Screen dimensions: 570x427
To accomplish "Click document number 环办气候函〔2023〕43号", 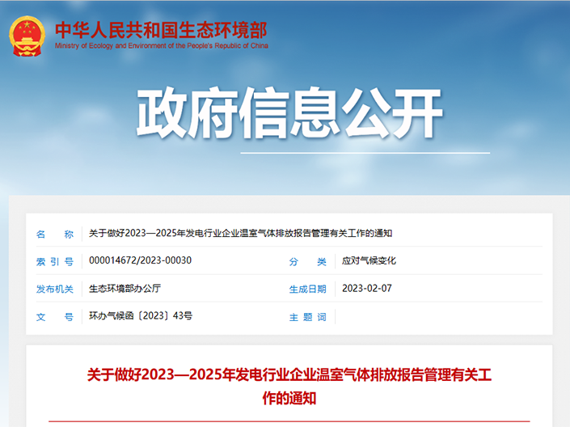I will [141, 316].
